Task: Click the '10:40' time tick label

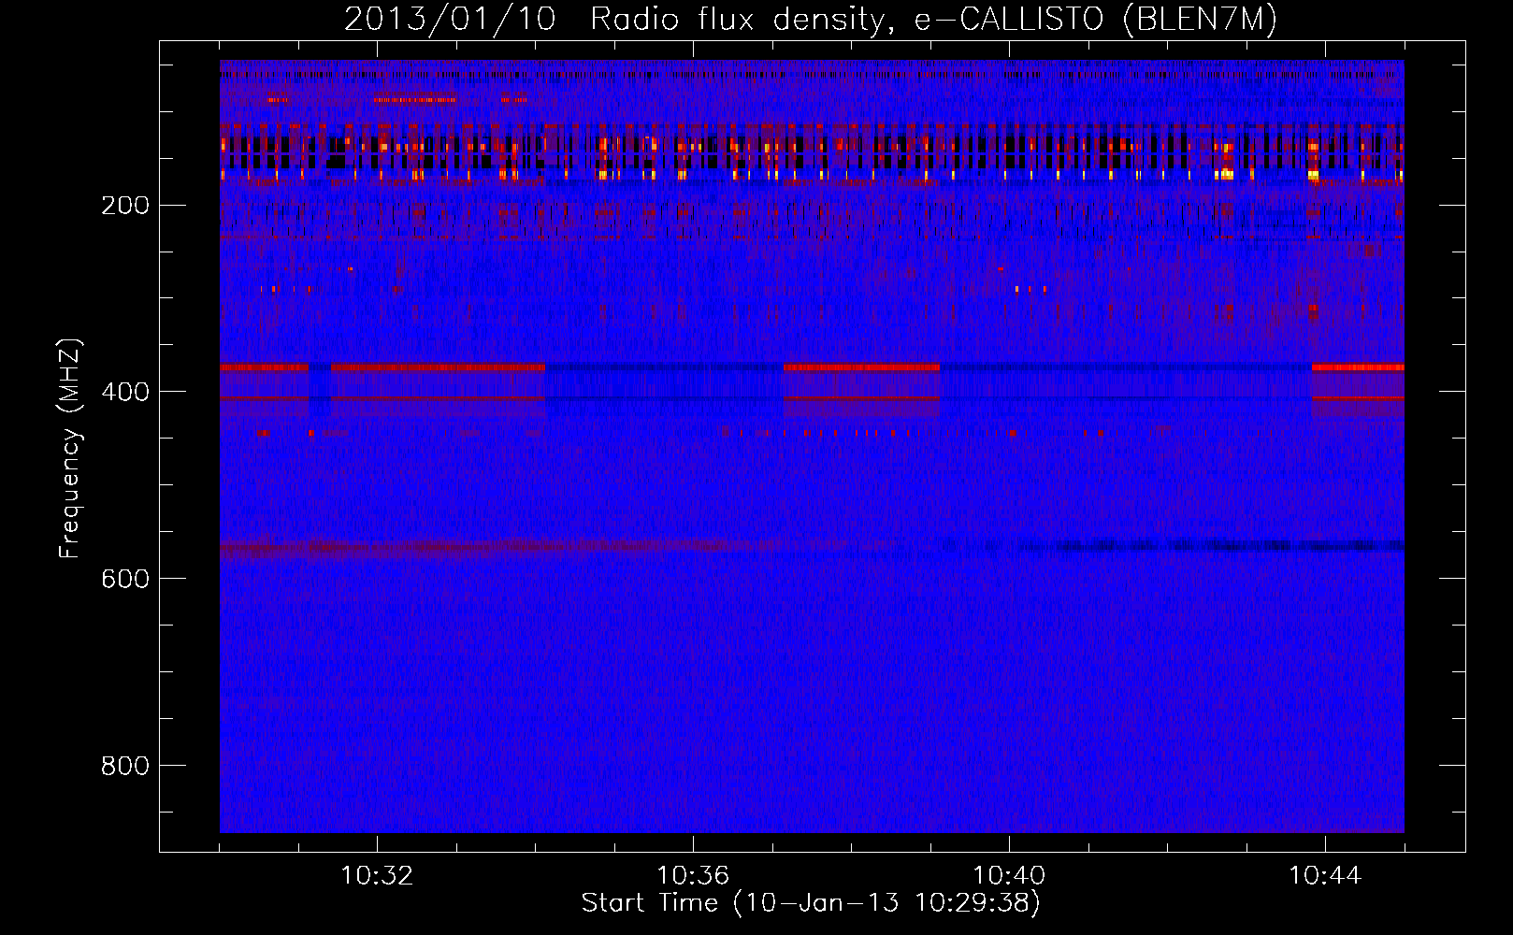Action: (1009, 876)
